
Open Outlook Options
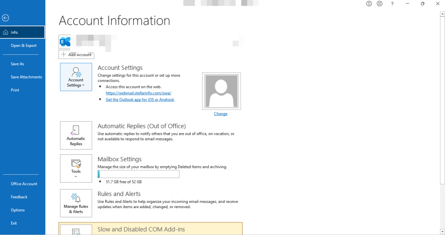(x=17, y=210)
